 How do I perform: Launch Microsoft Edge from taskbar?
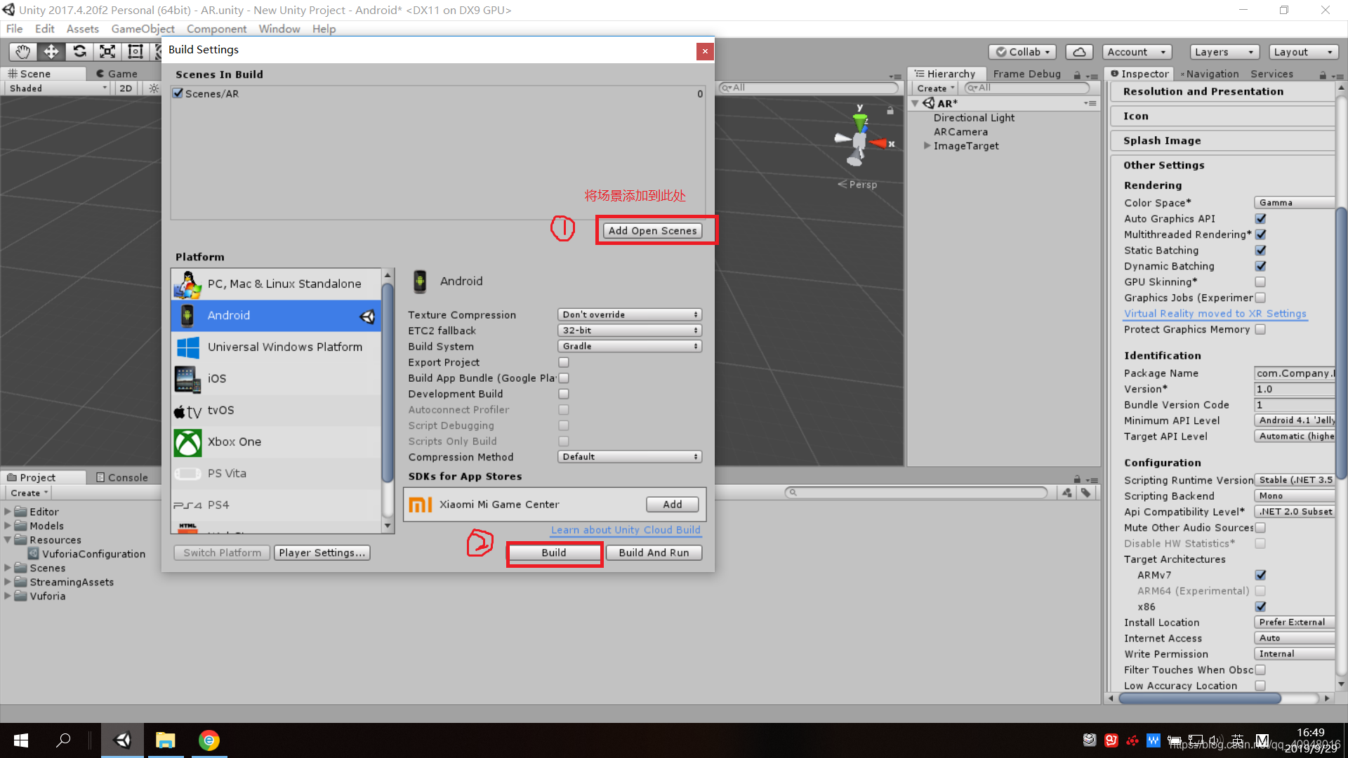(209, 740)
